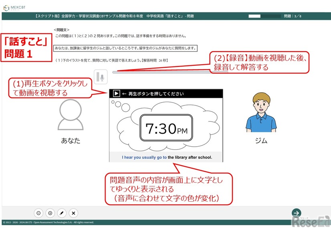Go to next question arrow
Image resolution: width=331 pixels, height=228 pixels.
(x=297, y=213)
